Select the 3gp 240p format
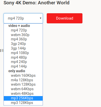 click(x=23, y=44)
